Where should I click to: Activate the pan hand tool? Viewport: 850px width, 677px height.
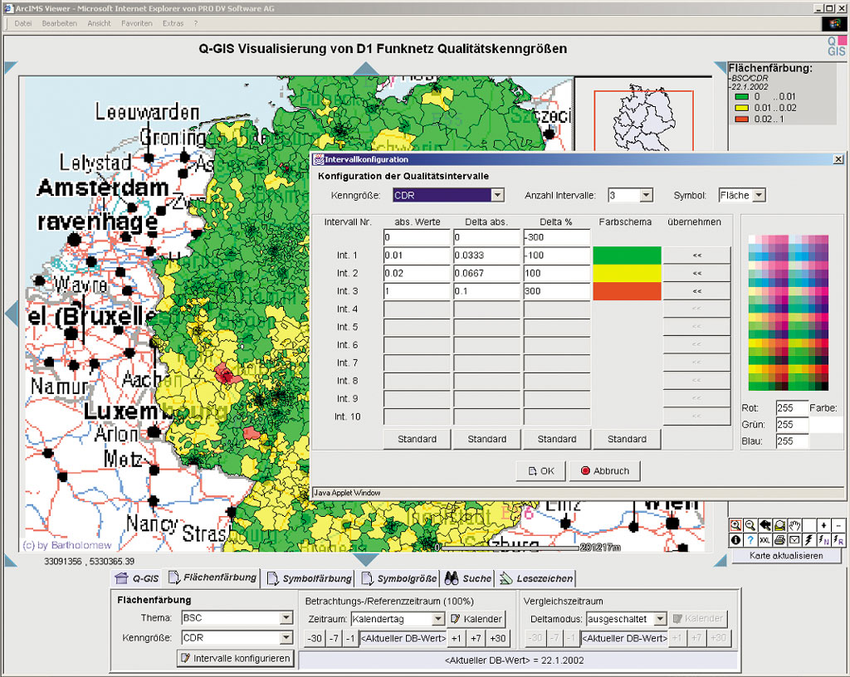(794, 525)
